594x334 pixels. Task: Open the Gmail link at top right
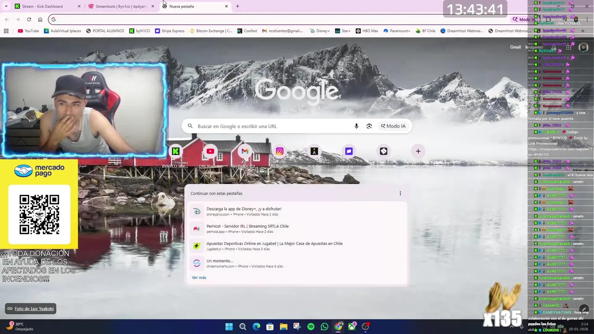click(516, 47)
